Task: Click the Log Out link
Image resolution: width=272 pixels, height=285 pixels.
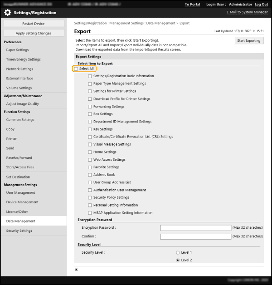Action: click(261, 4)
